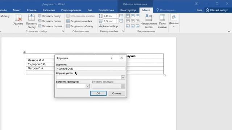Click Distribute Columns evenly icon
This screenshot has width=232, height=130.
tap(121, 21)
